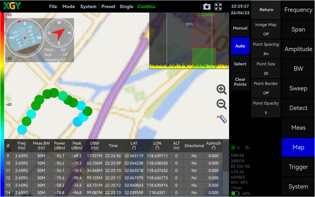This screenshot has height=197, width=315.
Task: Open the System tab in right sidebar
Action: 298,187
